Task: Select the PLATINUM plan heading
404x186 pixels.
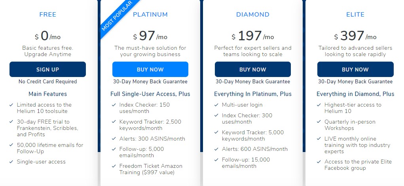Action: (x=150, y=15)
